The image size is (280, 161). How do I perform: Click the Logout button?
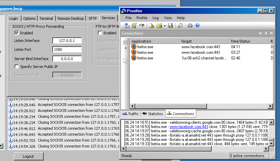[28, 156]
